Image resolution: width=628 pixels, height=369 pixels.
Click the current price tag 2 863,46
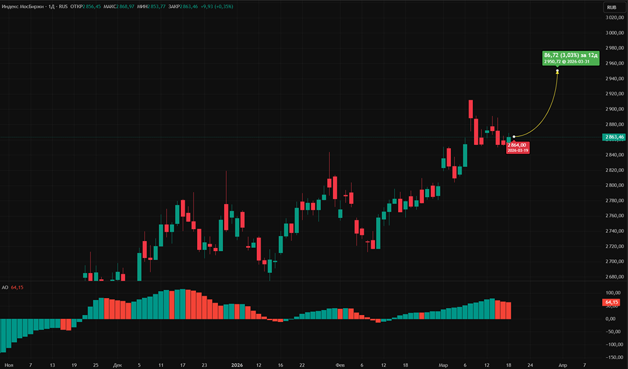(614, 137)
